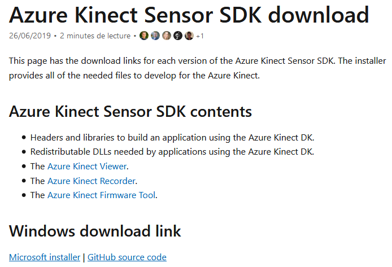Open the Azure Kinect Firmware Tool link
The image size is (392, 267).
click(x=102, y=195)
